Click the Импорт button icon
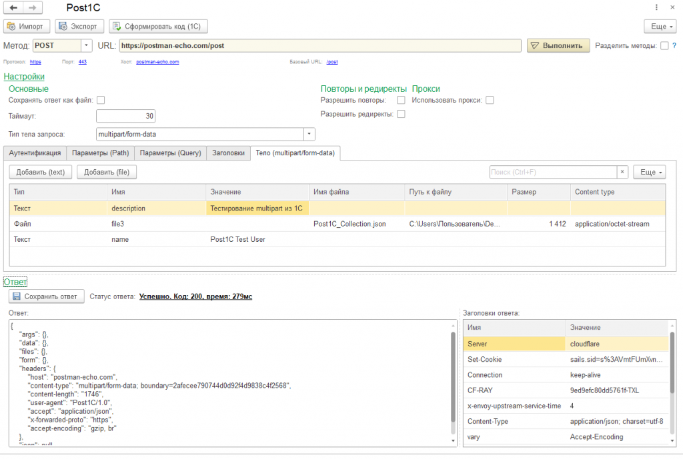Image resolution: width=683 pixels, height=459 pixels. (x=11, y=27)
